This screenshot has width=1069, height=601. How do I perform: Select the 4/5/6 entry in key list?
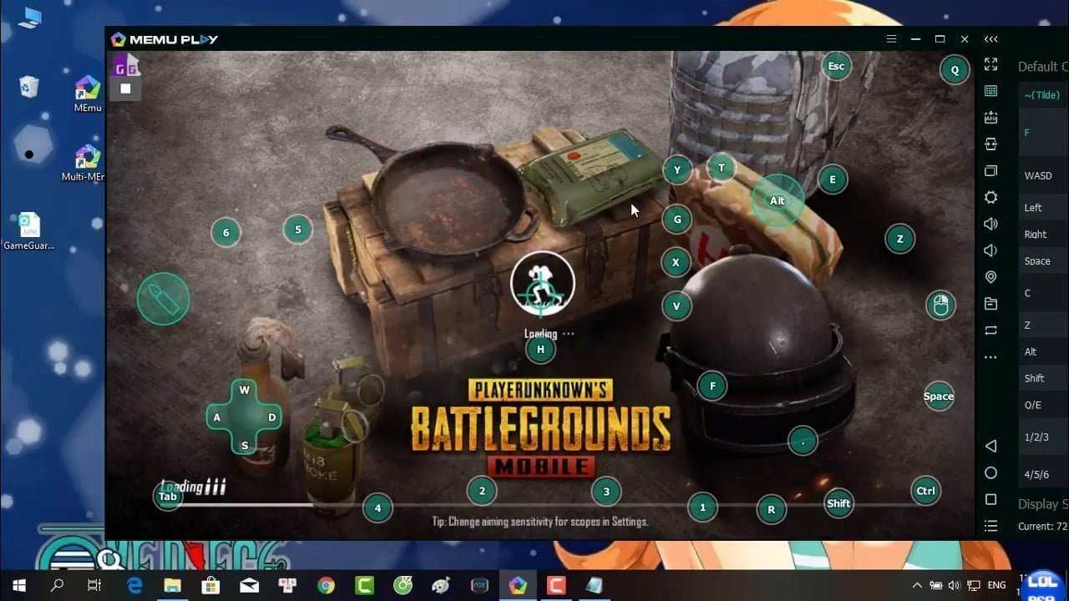click(1044, 474)
